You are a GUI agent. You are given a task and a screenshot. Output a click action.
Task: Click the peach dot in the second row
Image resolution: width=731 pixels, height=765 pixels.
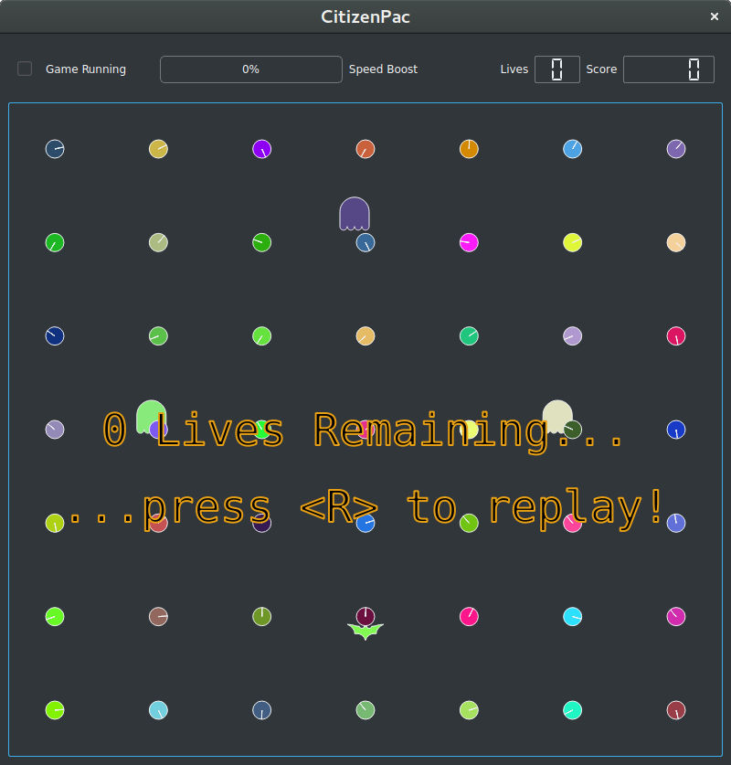[676, 242]
